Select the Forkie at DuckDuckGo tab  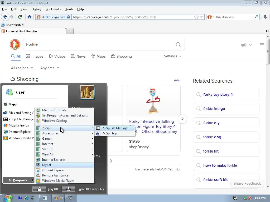click(x=33, y=31)
